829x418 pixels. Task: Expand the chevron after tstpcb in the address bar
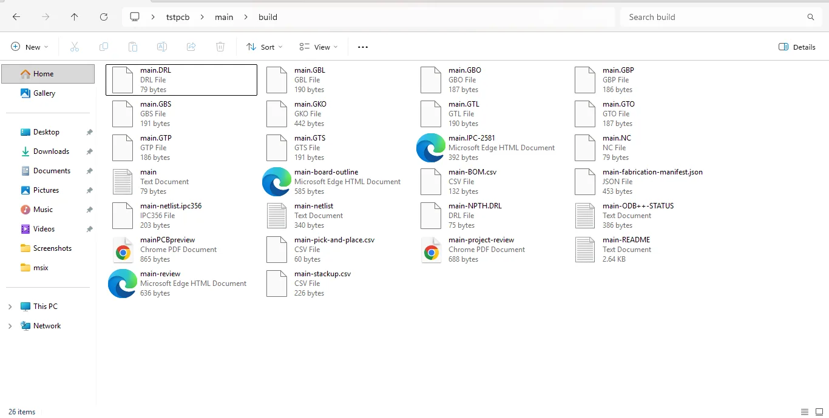click(203, 17)
